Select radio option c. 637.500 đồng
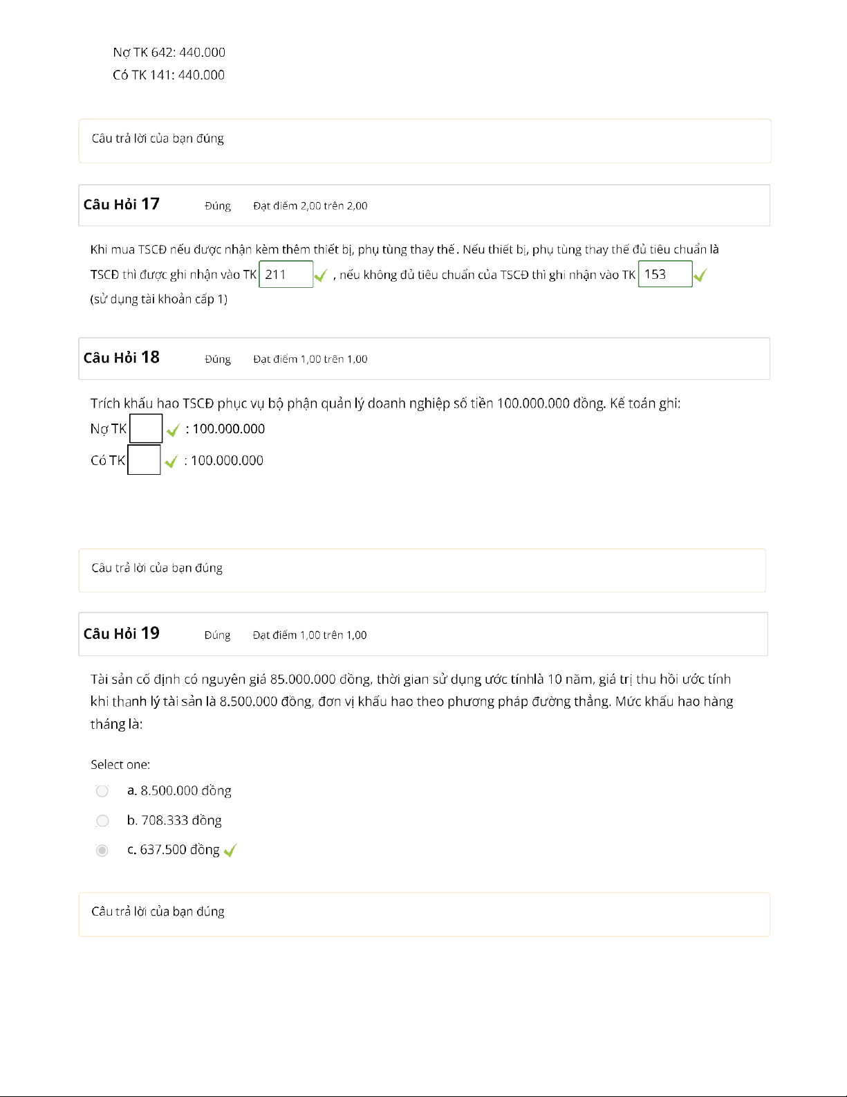Viewport: 847px width, 1097px height. tap(102, 850)
